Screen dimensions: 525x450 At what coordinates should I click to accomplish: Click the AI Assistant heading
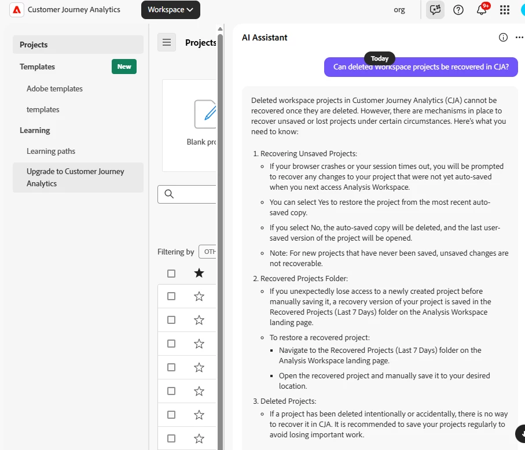265,38
